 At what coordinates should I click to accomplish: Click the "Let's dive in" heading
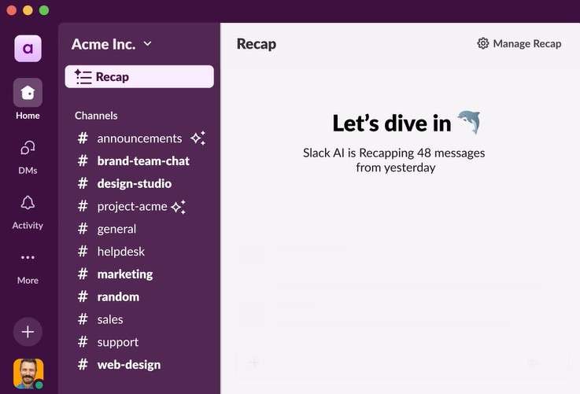392,123
